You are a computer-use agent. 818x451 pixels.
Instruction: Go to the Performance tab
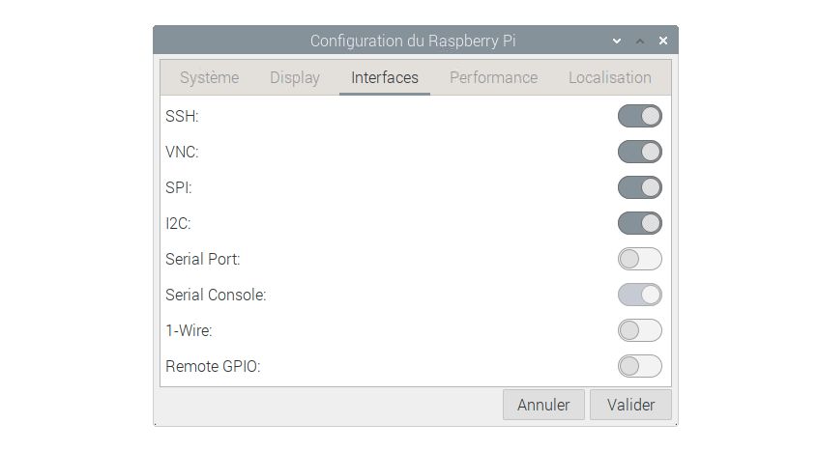point(493,77)
